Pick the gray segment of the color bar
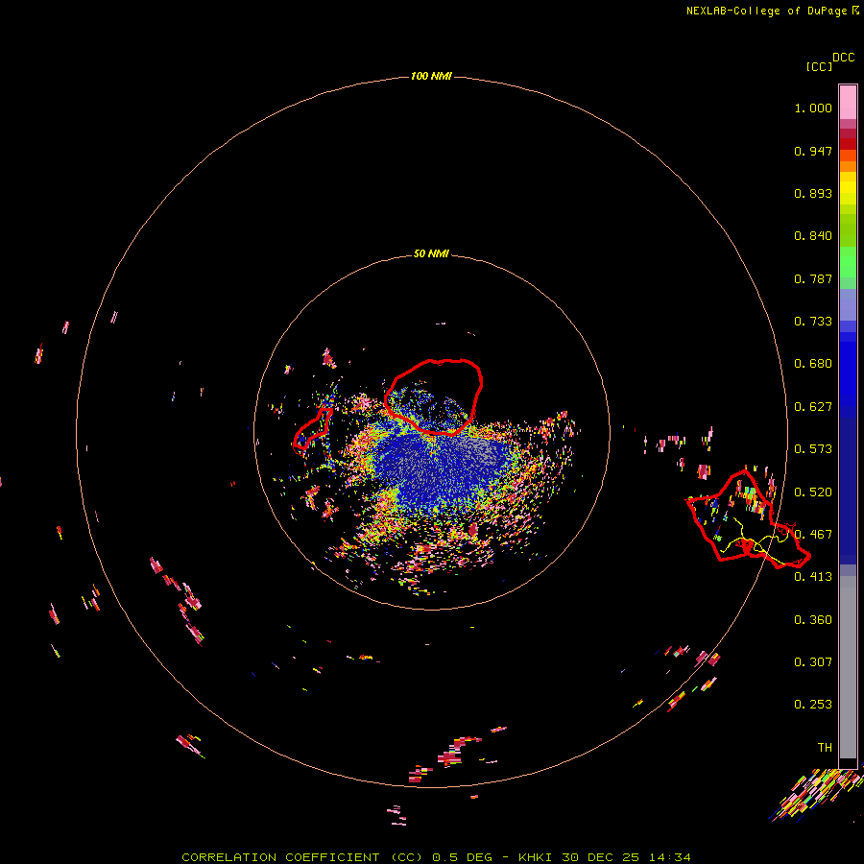The width and height of the screenshot is (864, 864). tap(848, 667)
